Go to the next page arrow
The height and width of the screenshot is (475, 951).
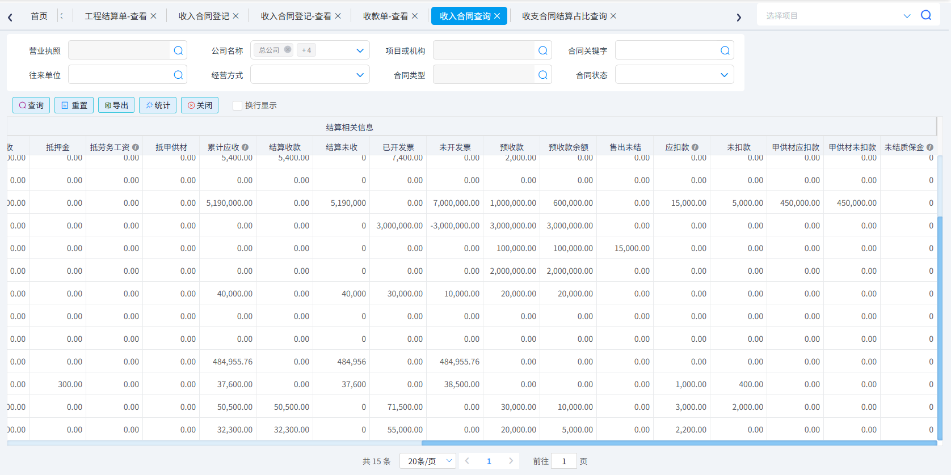(x=511, y=461)
